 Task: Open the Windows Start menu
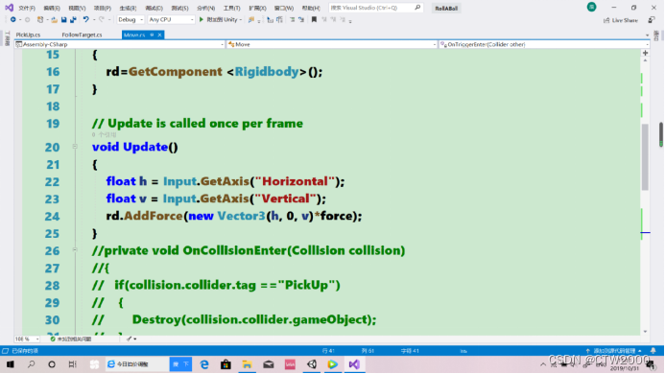pyautogui.click(x=11, y=364)
